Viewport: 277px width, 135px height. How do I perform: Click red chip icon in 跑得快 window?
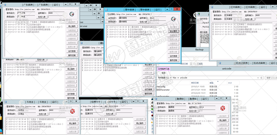[223, 108]
